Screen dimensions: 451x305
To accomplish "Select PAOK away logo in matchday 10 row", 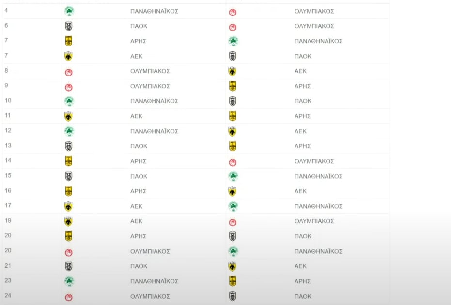I will [x=233, y=101].
